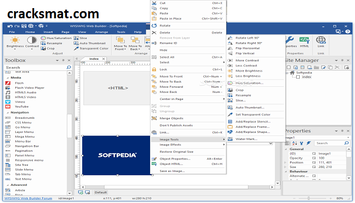Click the Toolbox search magnifier icon
This screenshot has width=355, height=203.
68,67
